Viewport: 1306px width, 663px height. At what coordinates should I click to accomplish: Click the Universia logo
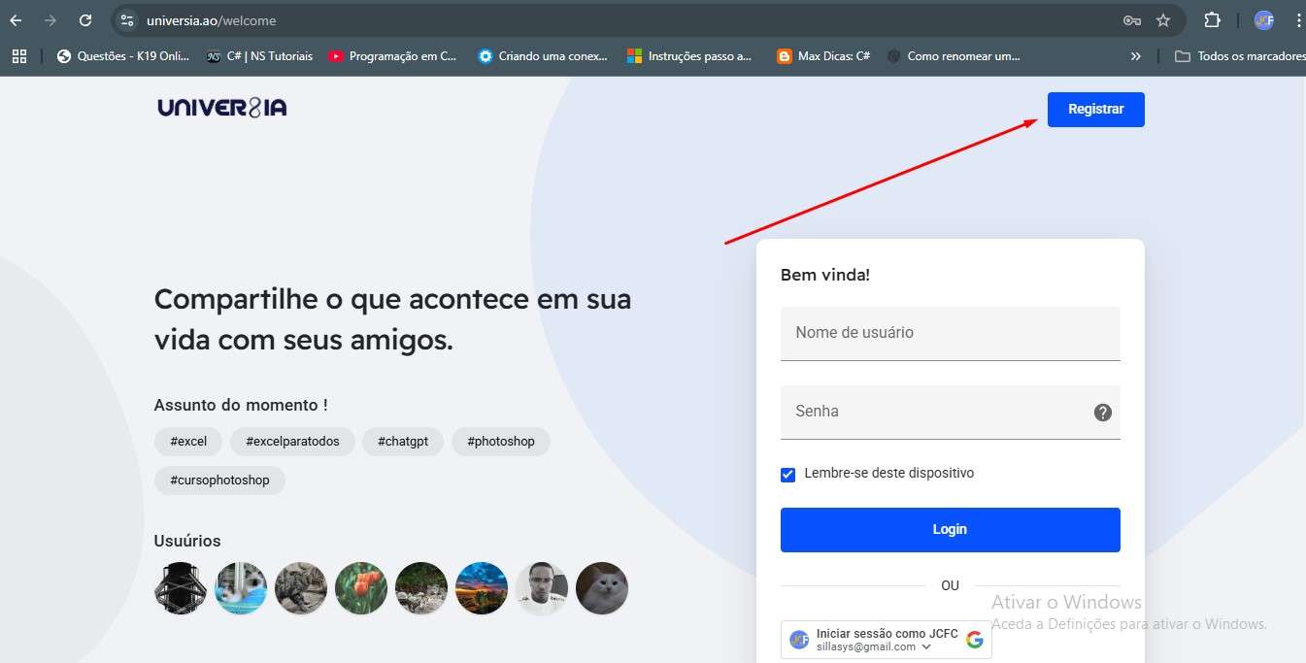pyautogui.click(x=222, y=108)
